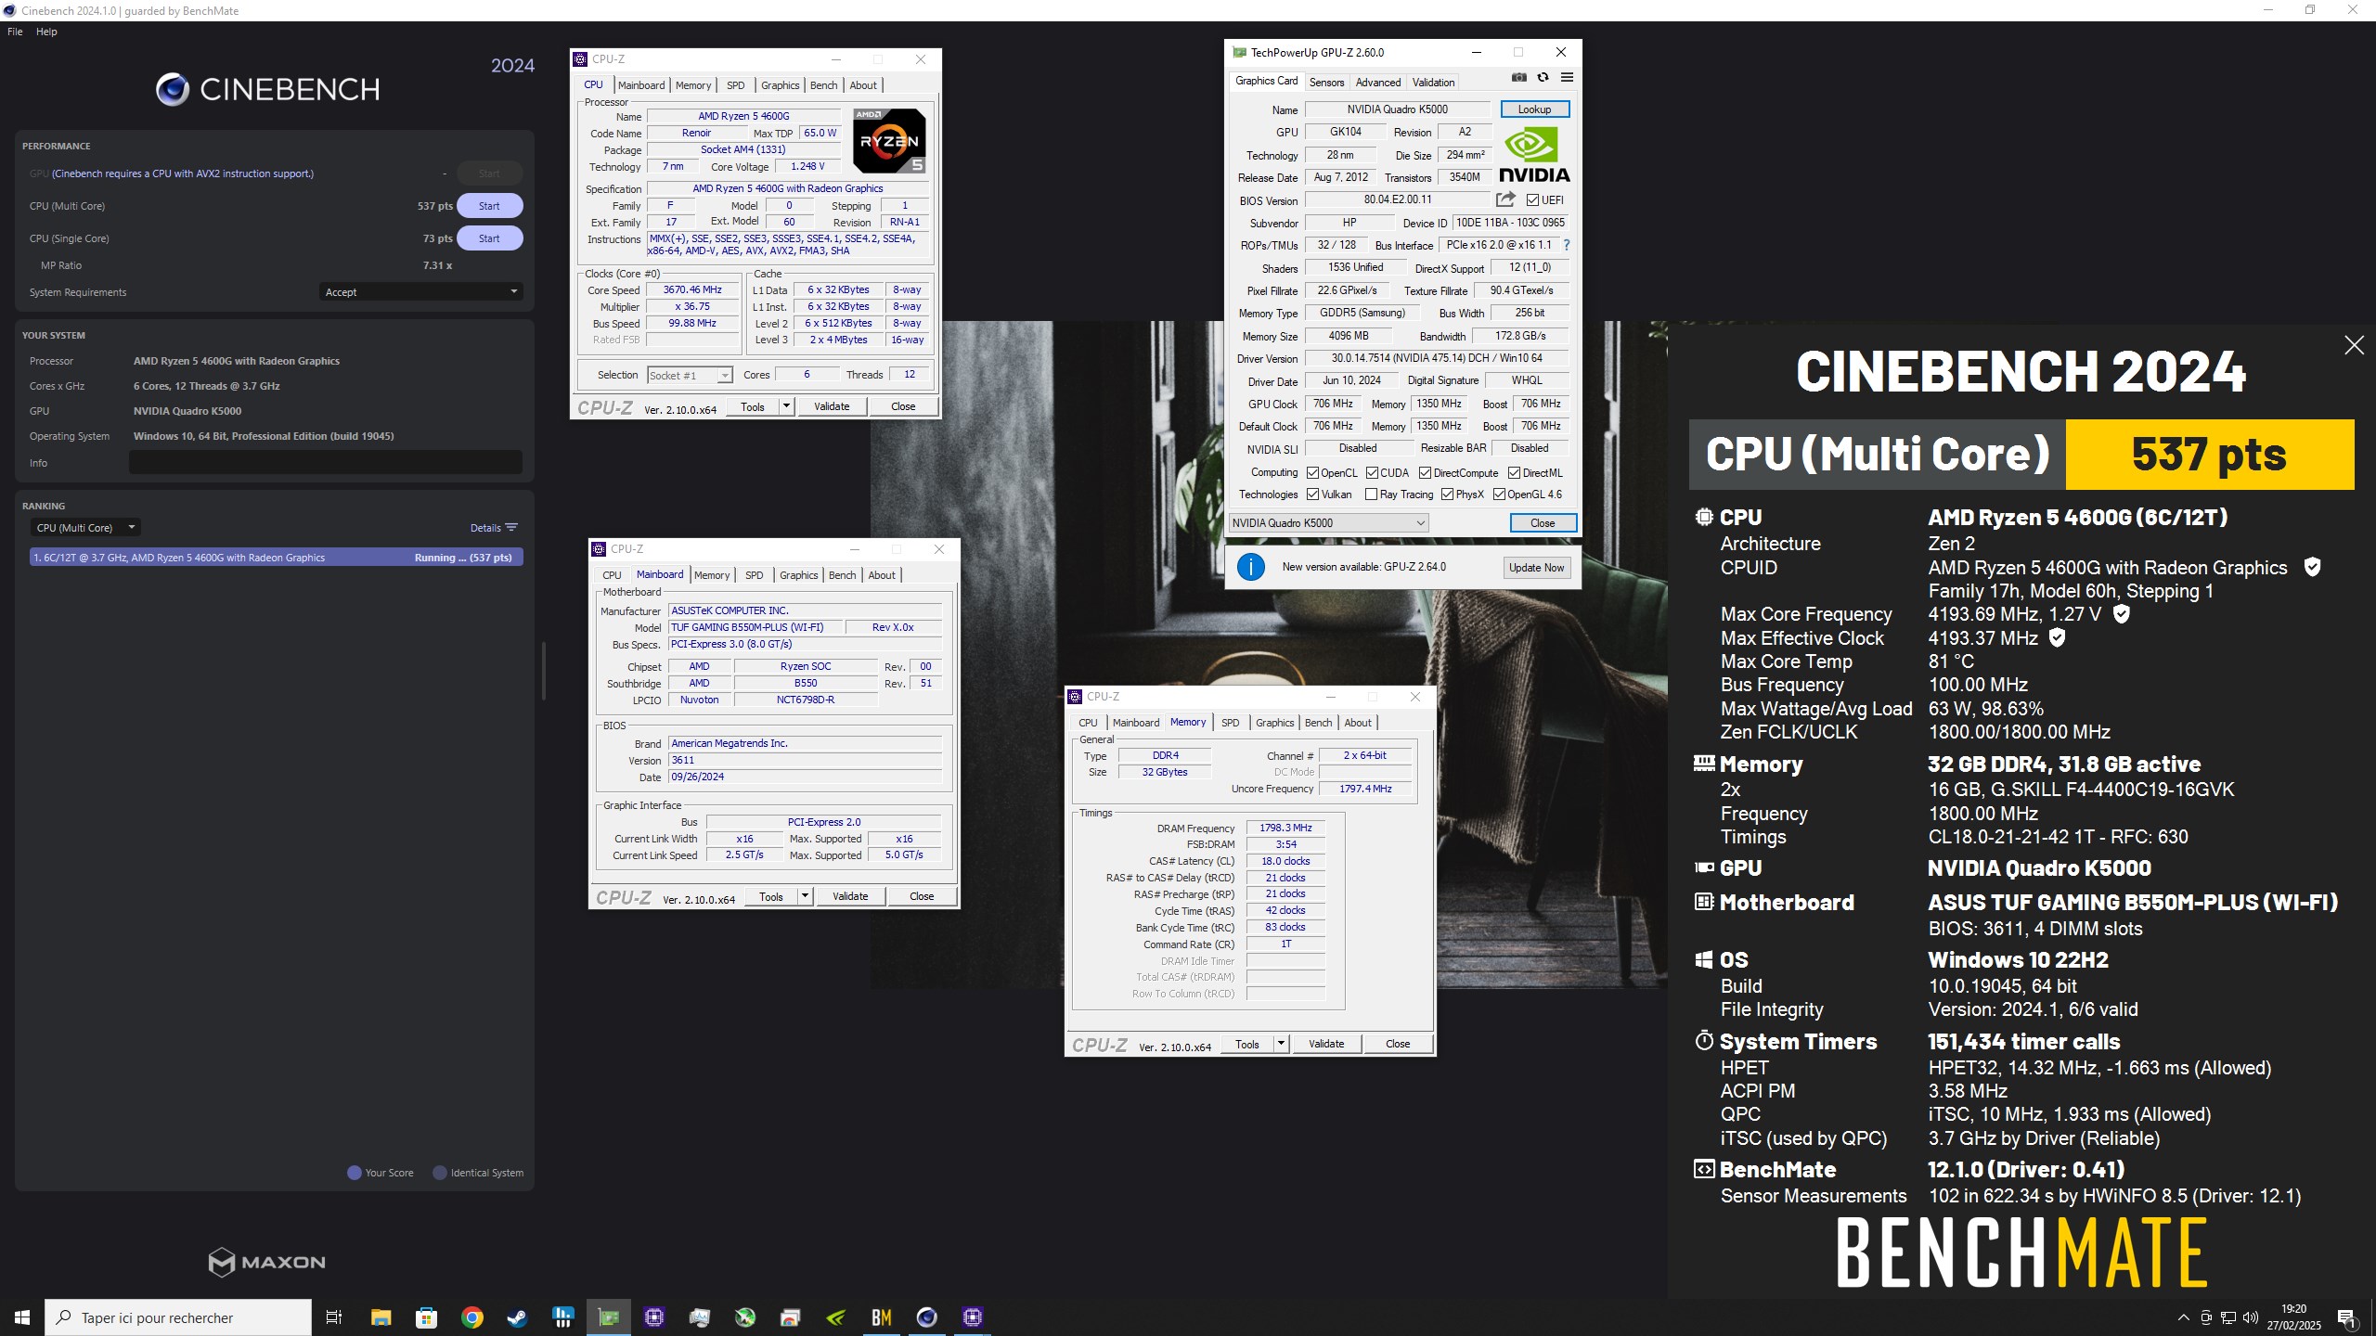This screenshot has height=1336, width=2376.
Task: Launch Google Chrome from the taskbar
Action: pos(472,1317)
